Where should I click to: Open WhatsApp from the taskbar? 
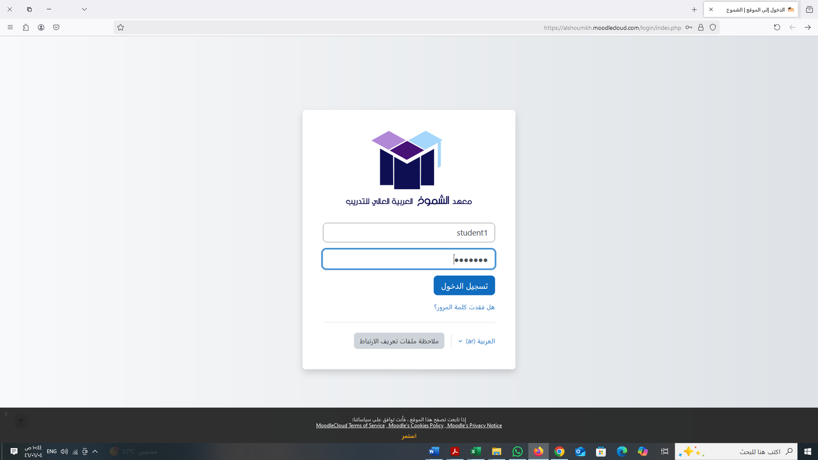pos(517,451)
